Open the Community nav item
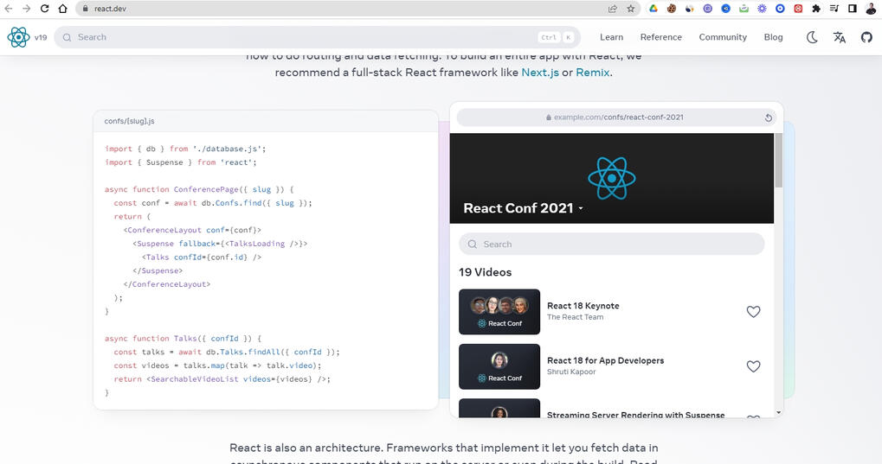The width and height of the screenshot is (882, 464). pos(723,37)
